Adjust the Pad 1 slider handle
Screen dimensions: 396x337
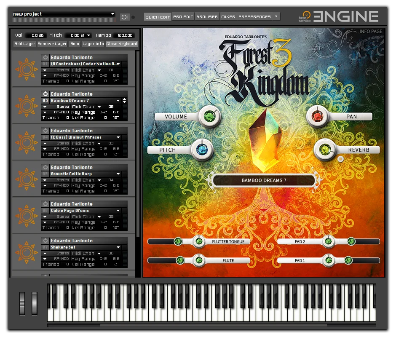coord(348,260)
